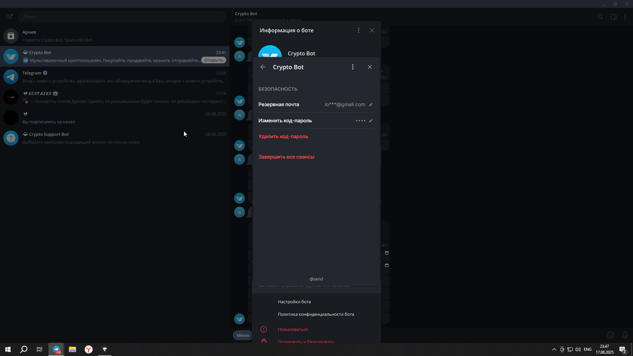Screen dimensions: 633x356
Task: Close the Crypto Bot security panel
Action: click(x=370, y=67)
